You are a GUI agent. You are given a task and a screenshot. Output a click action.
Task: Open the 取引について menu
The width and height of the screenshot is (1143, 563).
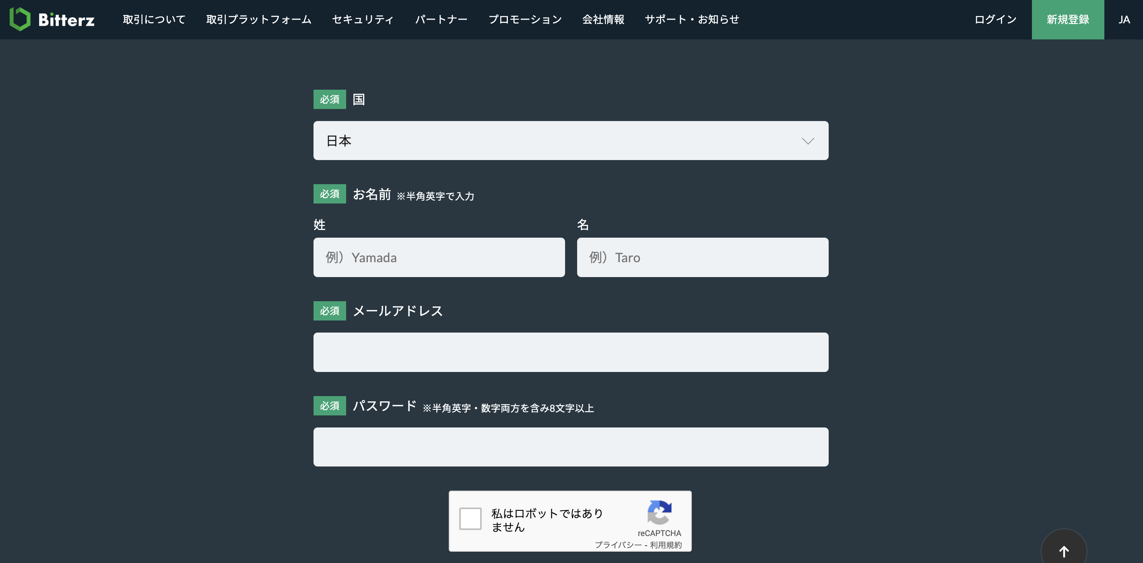point(155,19)
